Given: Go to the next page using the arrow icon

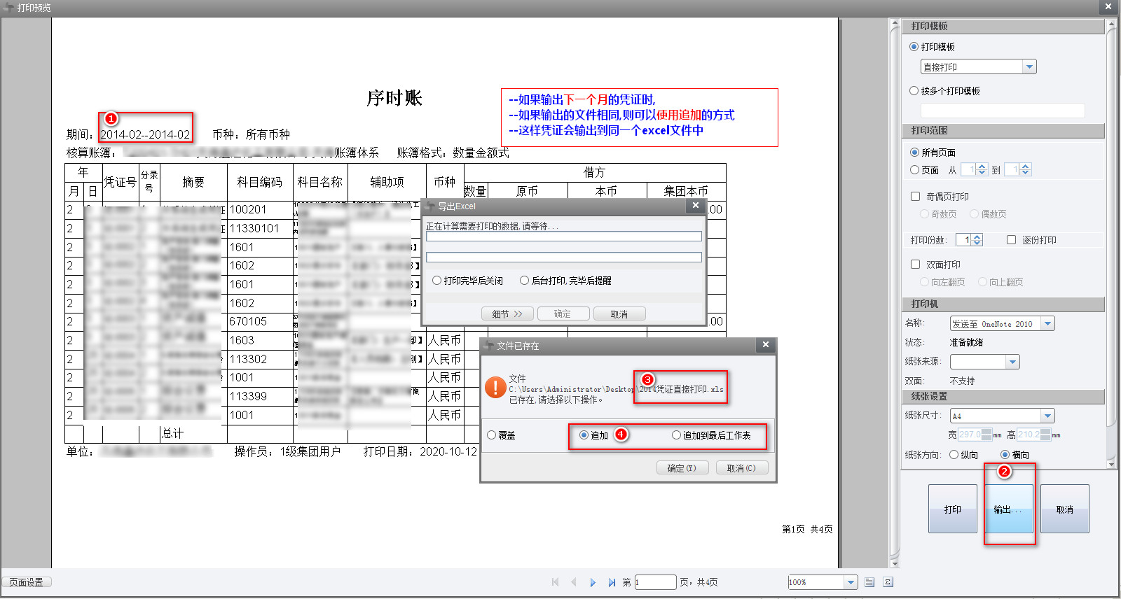Looking at the screenshot, I should (x=593, y=582).
